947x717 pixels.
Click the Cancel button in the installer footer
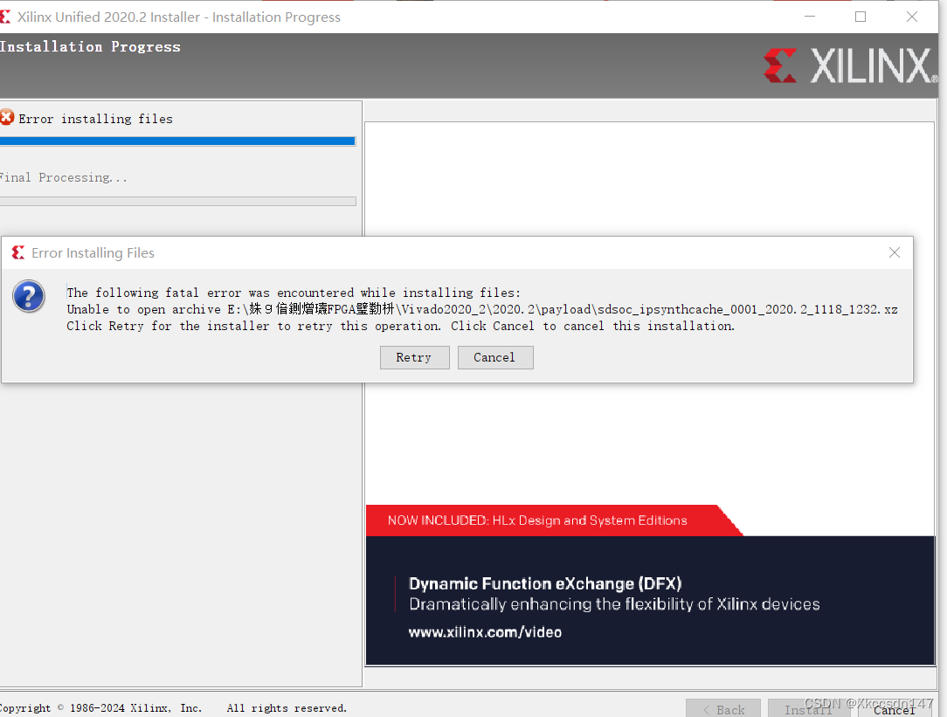(895, 709)
